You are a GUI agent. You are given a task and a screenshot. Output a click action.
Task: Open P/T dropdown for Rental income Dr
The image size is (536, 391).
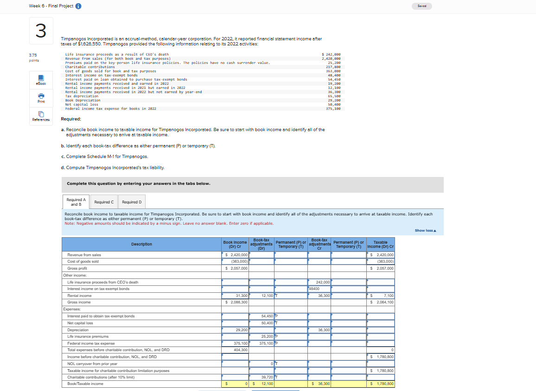[x=291, y=296]
